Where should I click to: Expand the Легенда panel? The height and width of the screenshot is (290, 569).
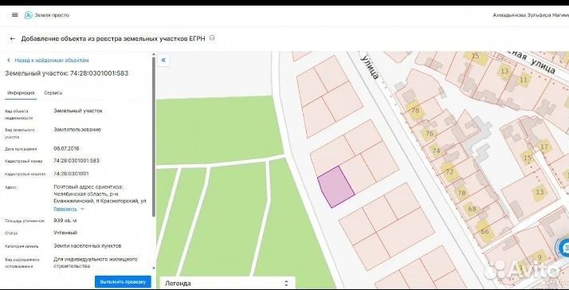coord(286,284)
